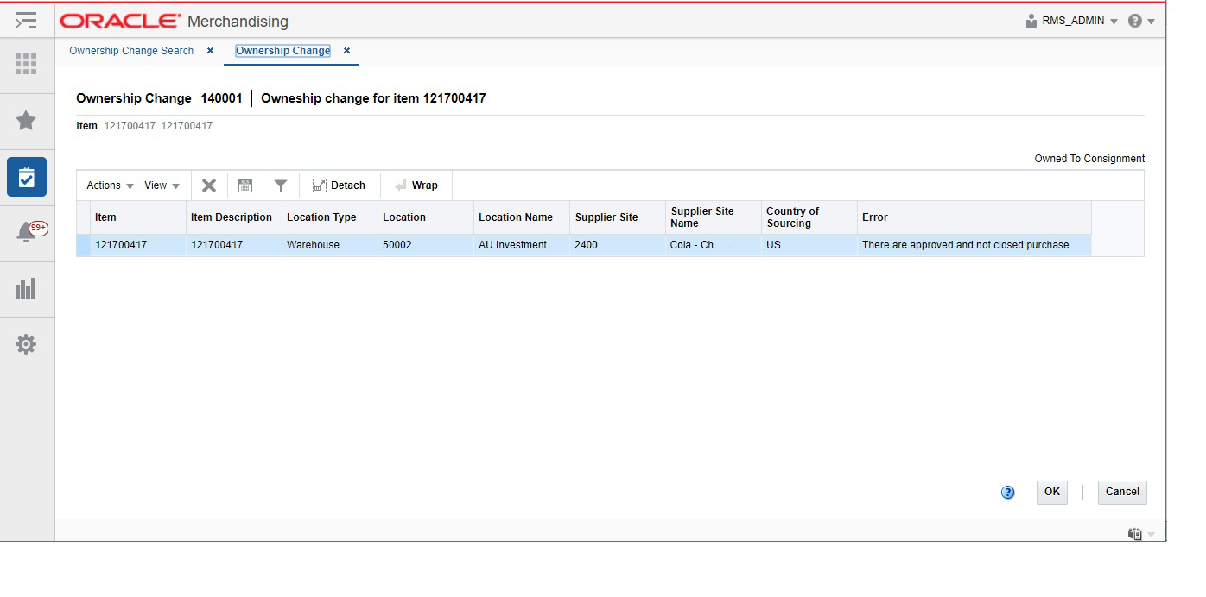Click the Query by Example filter icon
This screenshot has width=1206, height=597.
coord(281,185)
